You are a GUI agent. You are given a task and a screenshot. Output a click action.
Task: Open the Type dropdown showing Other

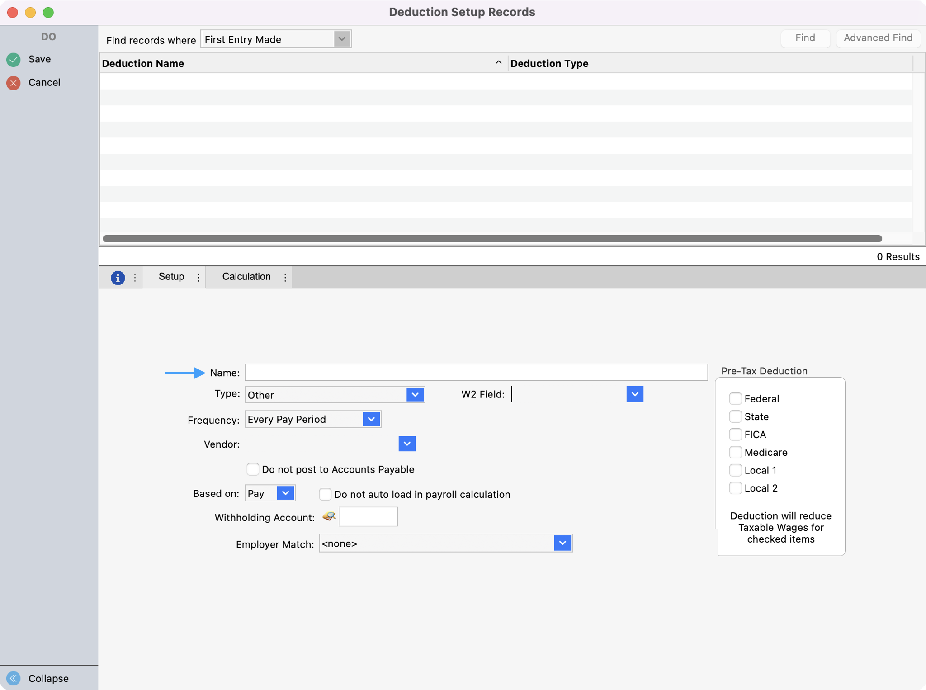415,395
